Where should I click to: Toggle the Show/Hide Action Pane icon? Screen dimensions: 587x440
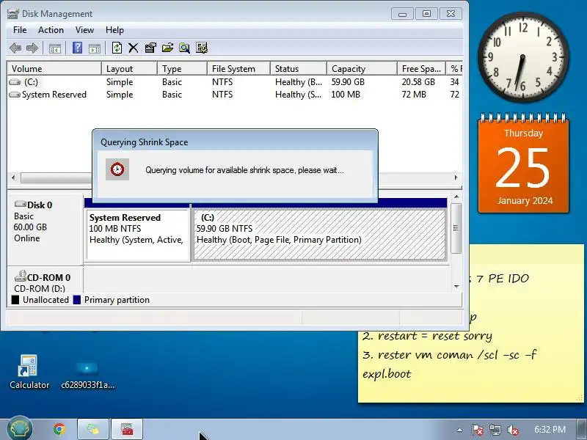(95, 48)
